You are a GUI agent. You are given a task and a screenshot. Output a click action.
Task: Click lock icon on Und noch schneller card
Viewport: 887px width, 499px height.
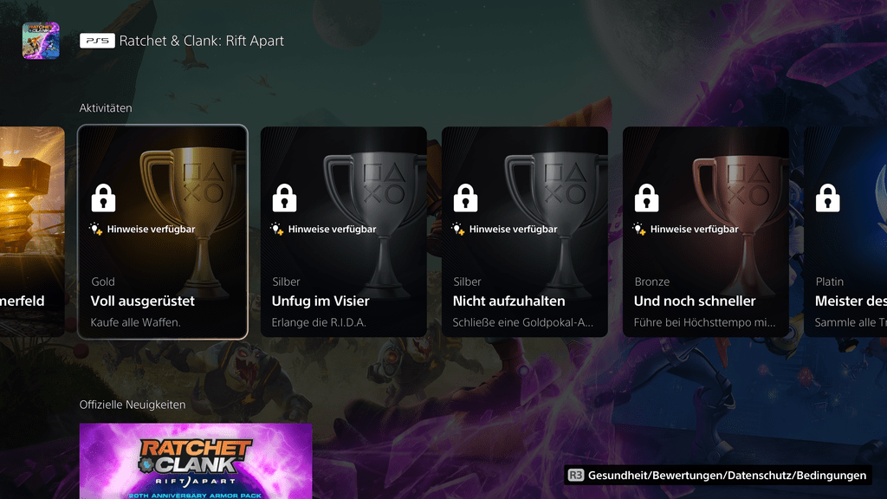646,198
